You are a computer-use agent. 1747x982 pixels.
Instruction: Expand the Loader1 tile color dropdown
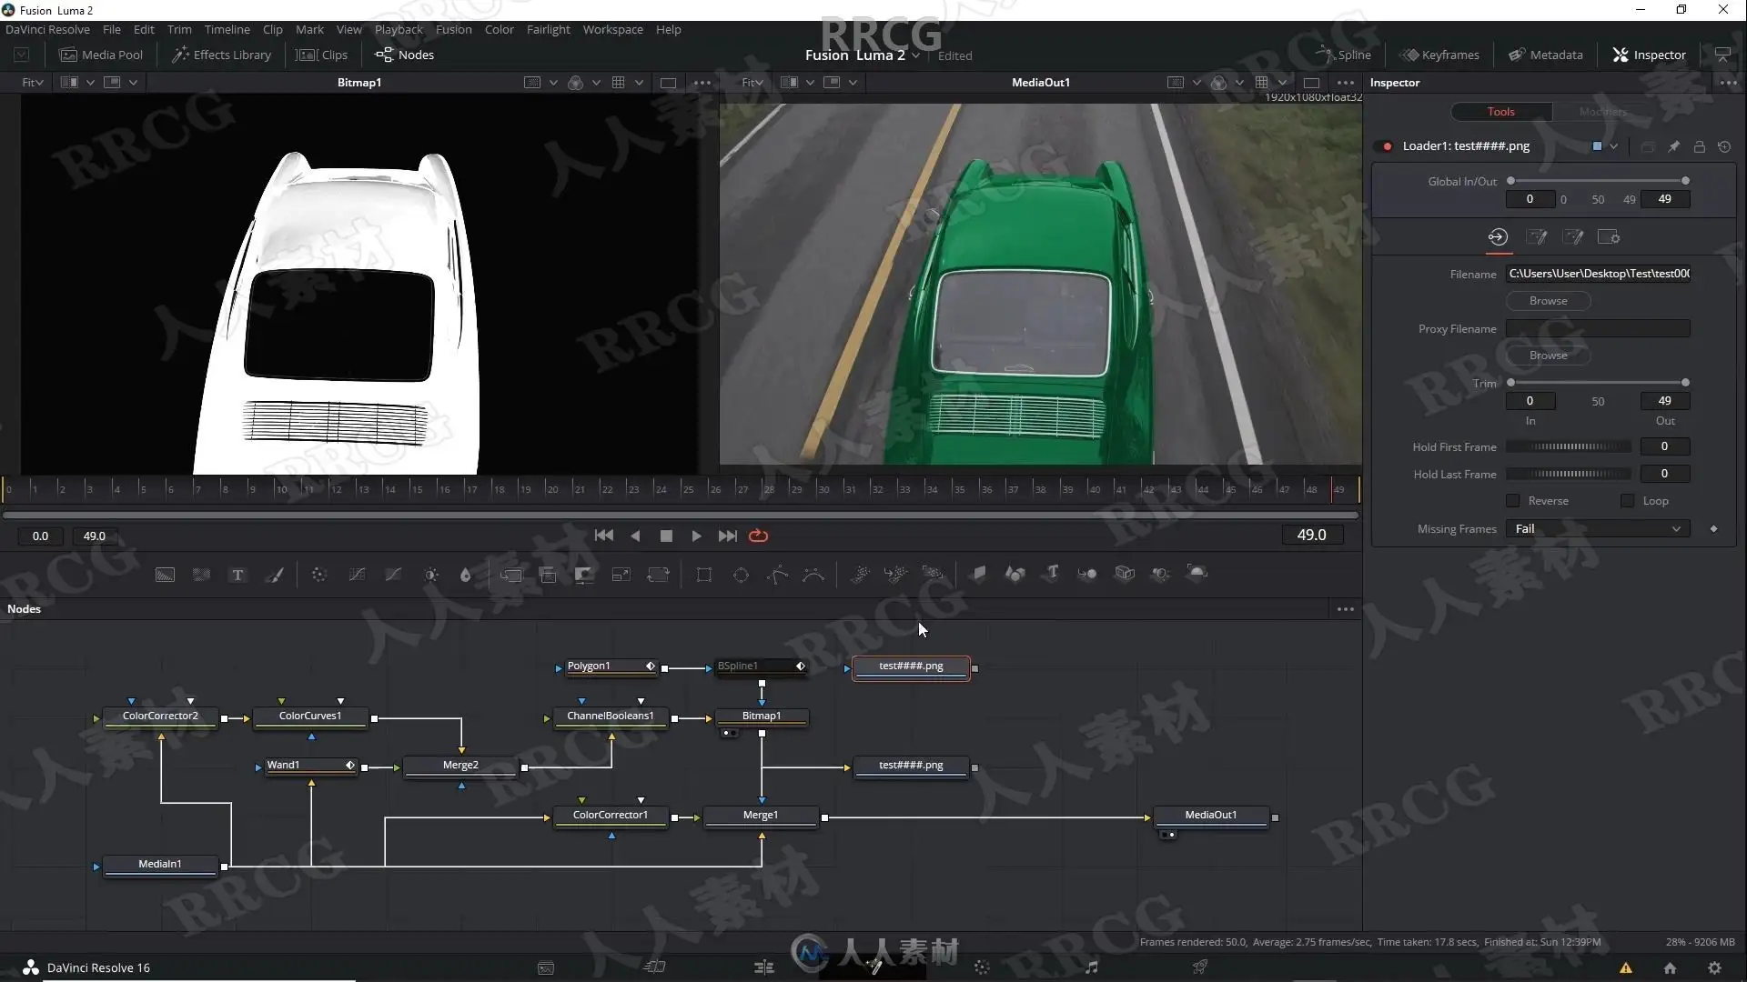click(x=1613, y=146)
